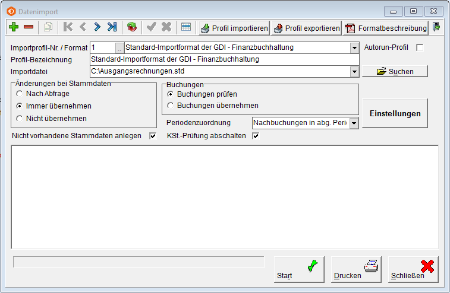Jump to last record arrow icon
The image size is (450, 293).
pyautogui.click(x=111, y=27)
